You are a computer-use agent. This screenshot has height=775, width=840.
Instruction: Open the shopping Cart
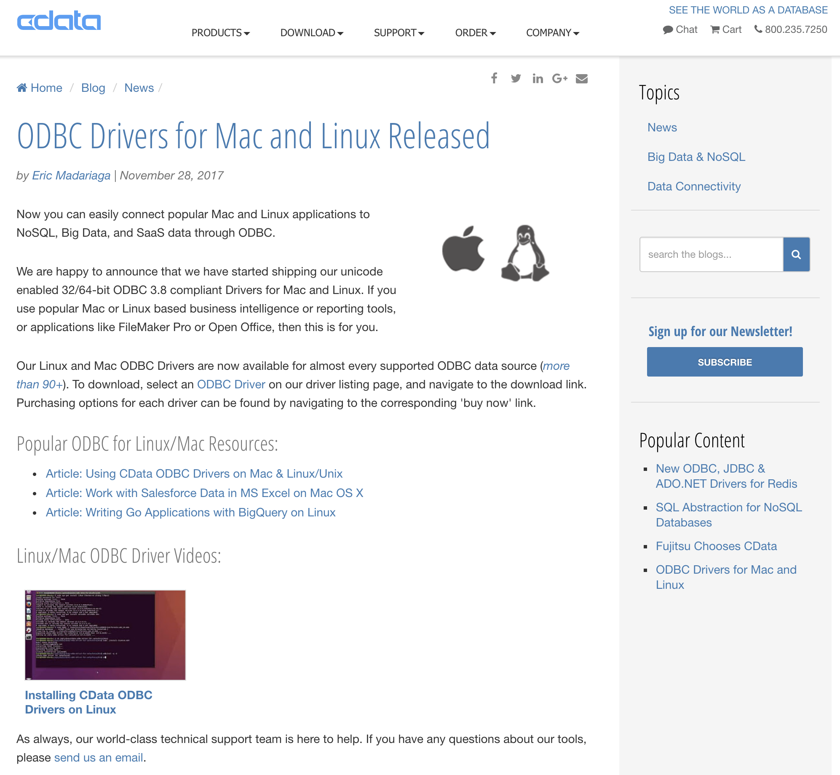coord(725,29)
